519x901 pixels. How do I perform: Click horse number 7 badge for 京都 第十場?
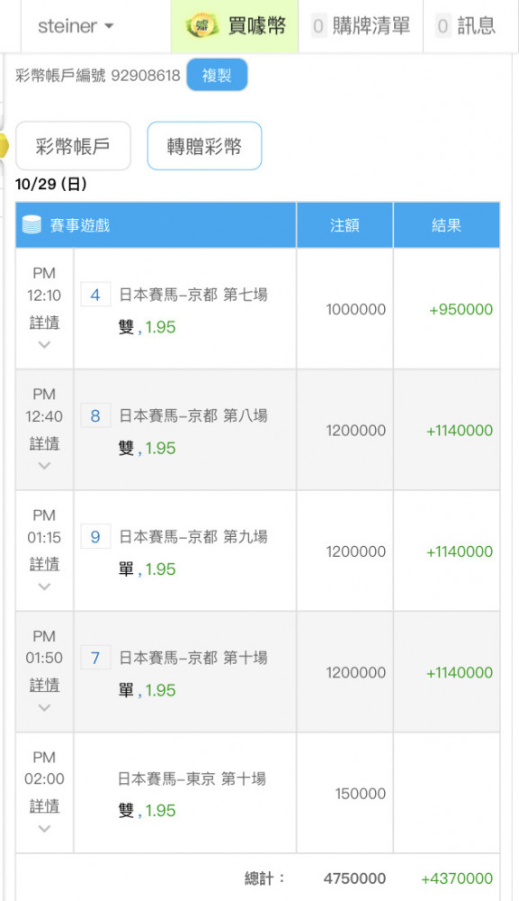[95, 658]
